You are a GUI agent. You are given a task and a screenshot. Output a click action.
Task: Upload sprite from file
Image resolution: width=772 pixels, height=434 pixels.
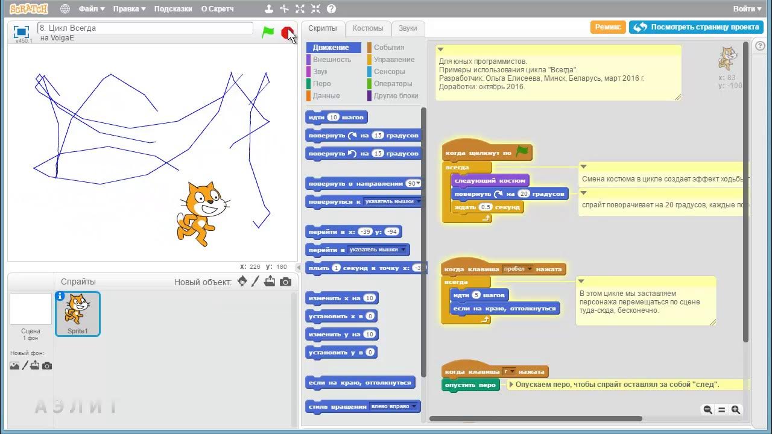(270, 281)
